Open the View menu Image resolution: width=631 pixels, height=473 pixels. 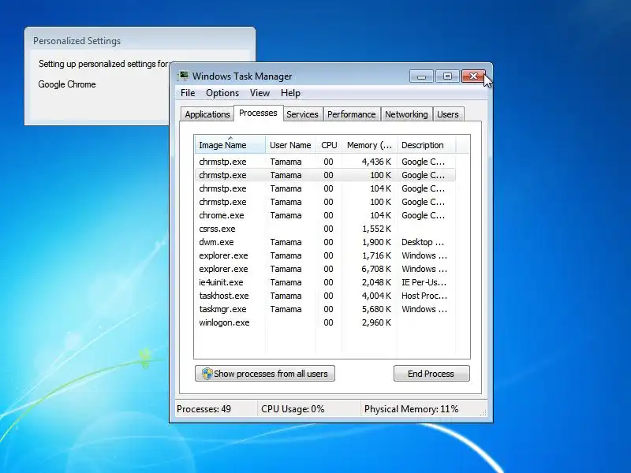259,93
